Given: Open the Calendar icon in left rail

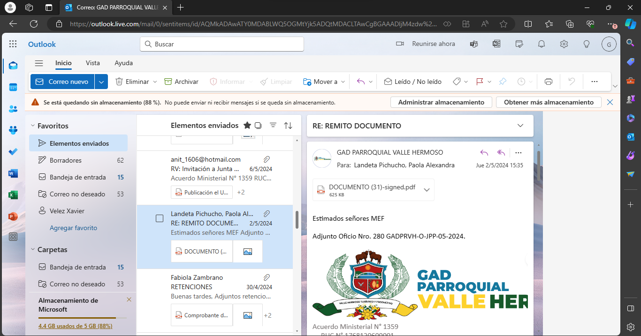Looking at the screenshot, I should [13, 87].
